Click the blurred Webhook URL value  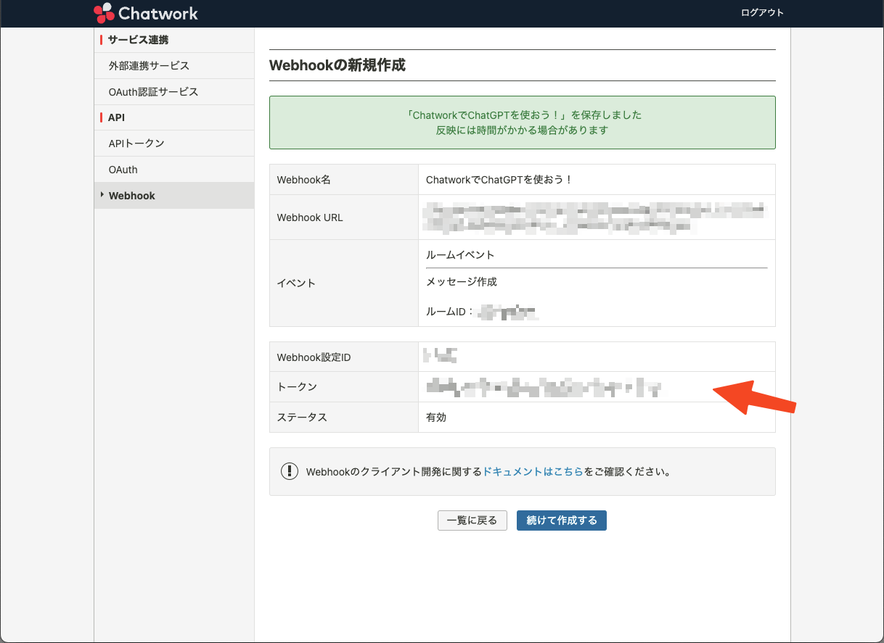pyautogui.click(x=595, y=219)
